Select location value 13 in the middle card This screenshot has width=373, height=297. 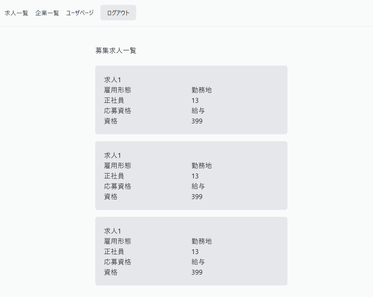coord(195,176)
